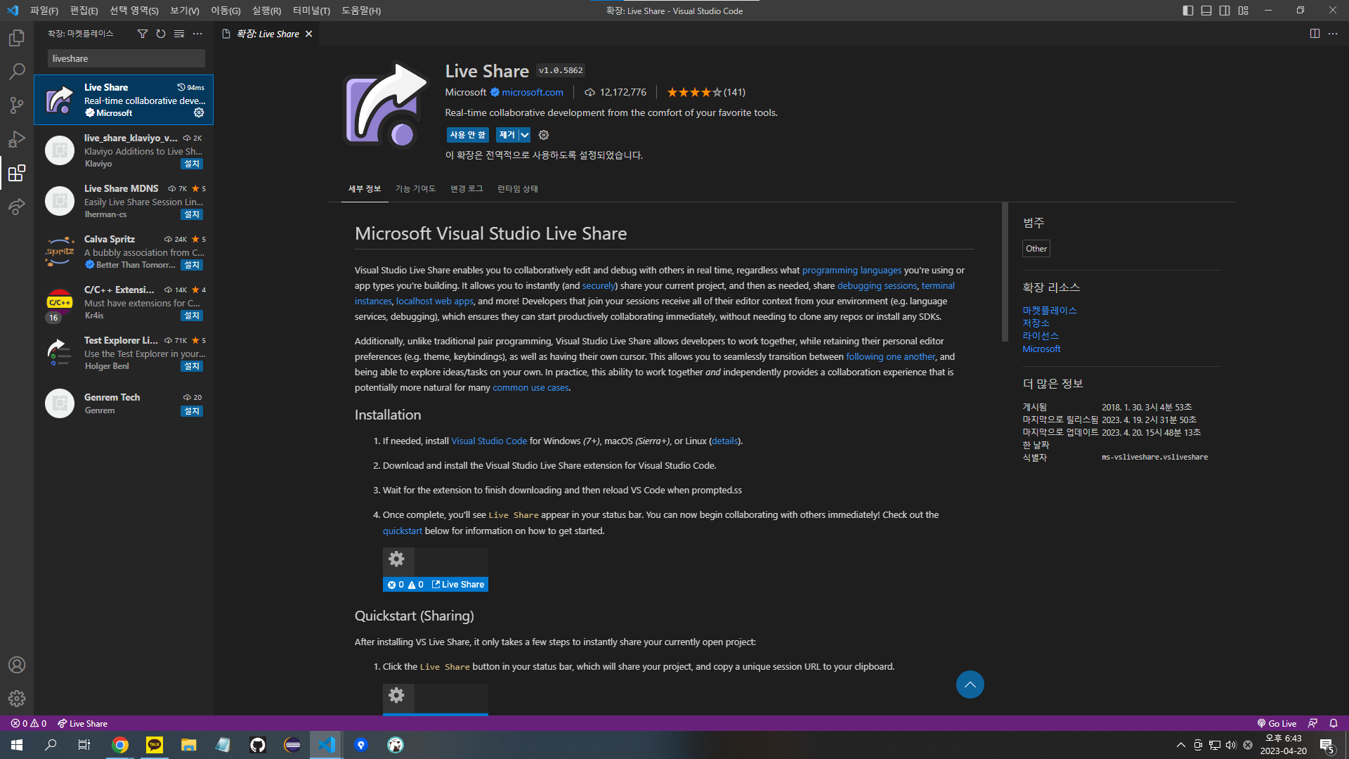
Task: Switch to the 기능 기여도 tab
Action: click(x=415, y=188)
